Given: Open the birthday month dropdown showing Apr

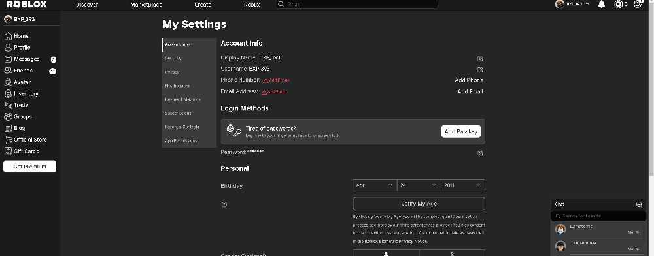Looking at the screenshot, I should point(375,185).
